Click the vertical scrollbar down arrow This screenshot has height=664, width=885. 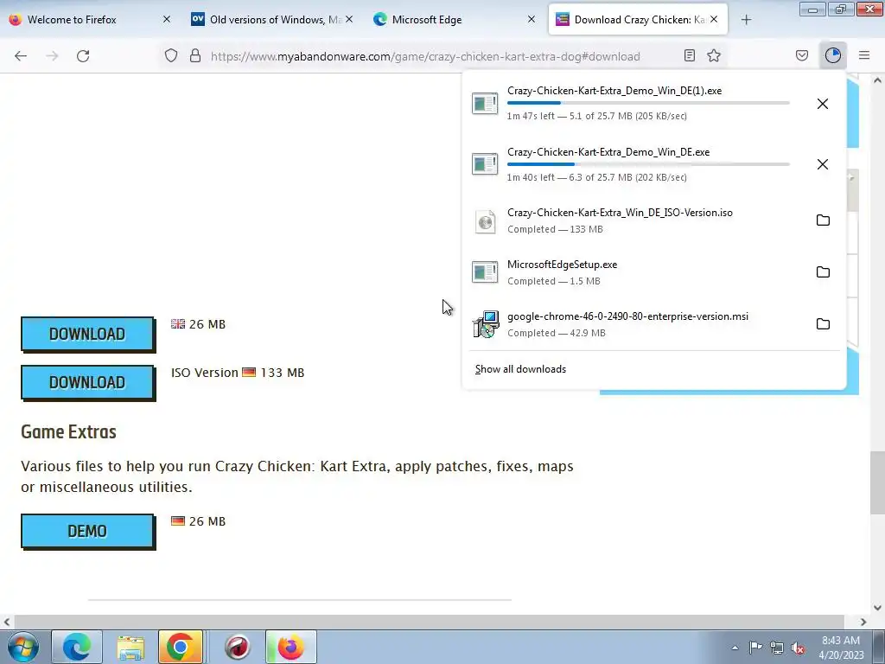coord(877,608)
